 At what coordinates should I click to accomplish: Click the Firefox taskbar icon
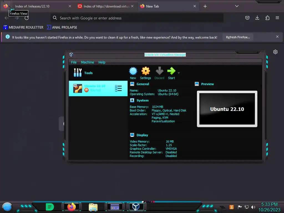pyautogui.click(x=72, y=207)
